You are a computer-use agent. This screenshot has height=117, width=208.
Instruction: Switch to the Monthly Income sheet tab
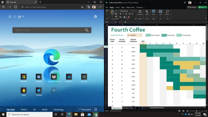(128, 108)
